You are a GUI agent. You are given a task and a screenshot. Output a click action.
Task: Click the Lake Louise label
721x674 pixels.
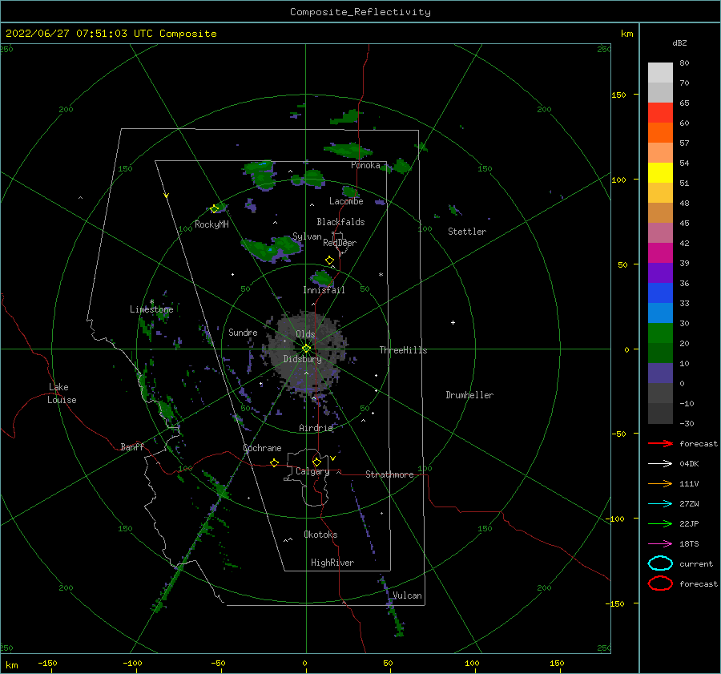coord(62,394)
